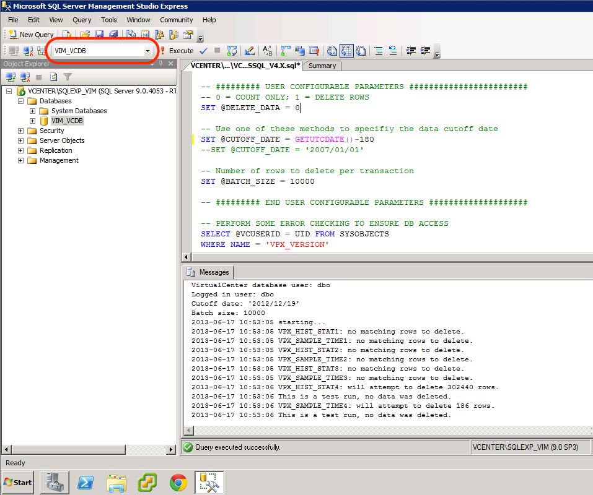Click the Connect icon in SQL editor toolbar
This screenshot has width=593, height=495.
tap(14, 51)
